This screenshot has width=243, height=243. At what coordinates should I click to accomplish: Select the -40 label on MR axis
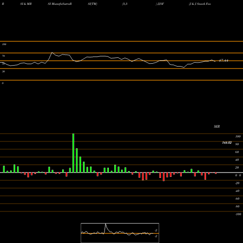[237, 191]
